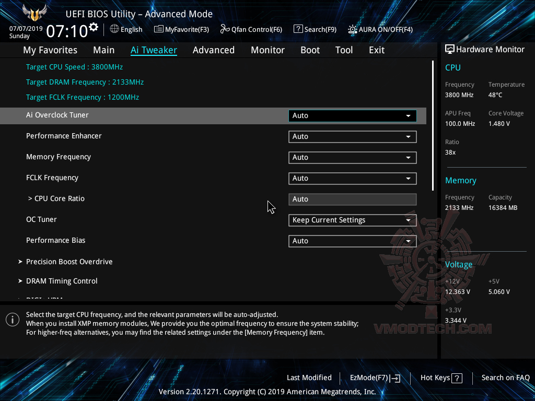
Task: Click Target FCLK Frequency : 1200MHz text
Action: [83, 97]
